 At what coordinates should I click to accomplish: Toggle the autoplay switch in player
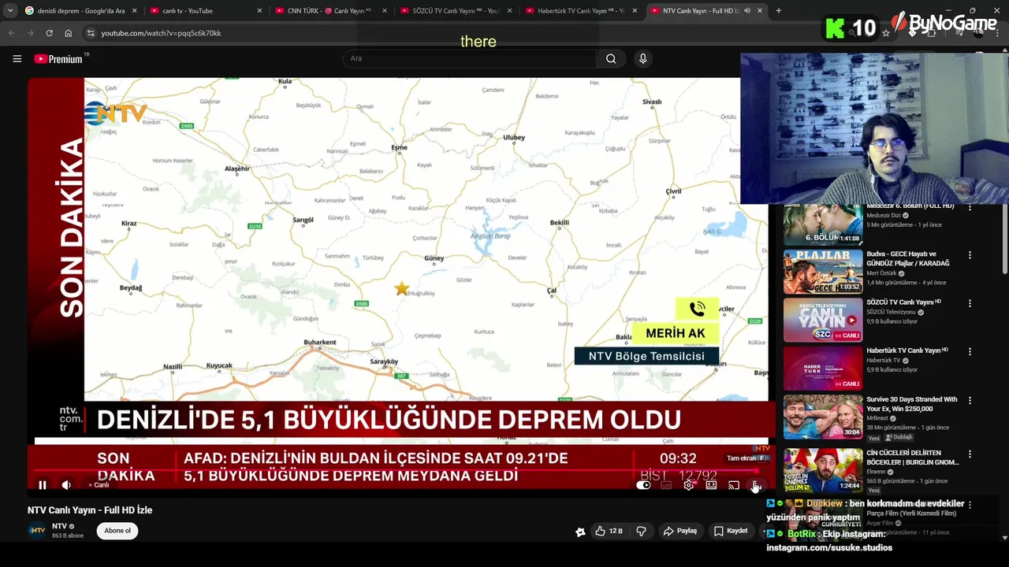(643, 485)
